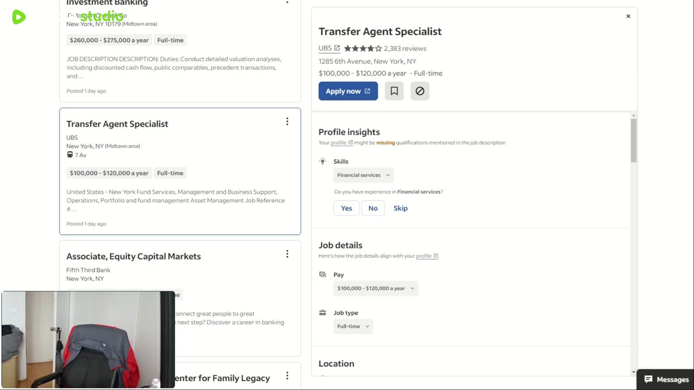Open Associate, Equity Capital Markets job title
Viewport: 694px width, 390px height.
pos(133,256)
